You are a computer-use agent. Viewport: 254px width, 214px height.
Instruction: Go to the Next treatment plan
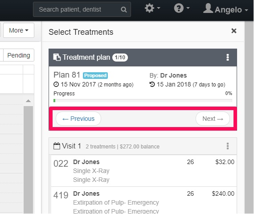213,119
